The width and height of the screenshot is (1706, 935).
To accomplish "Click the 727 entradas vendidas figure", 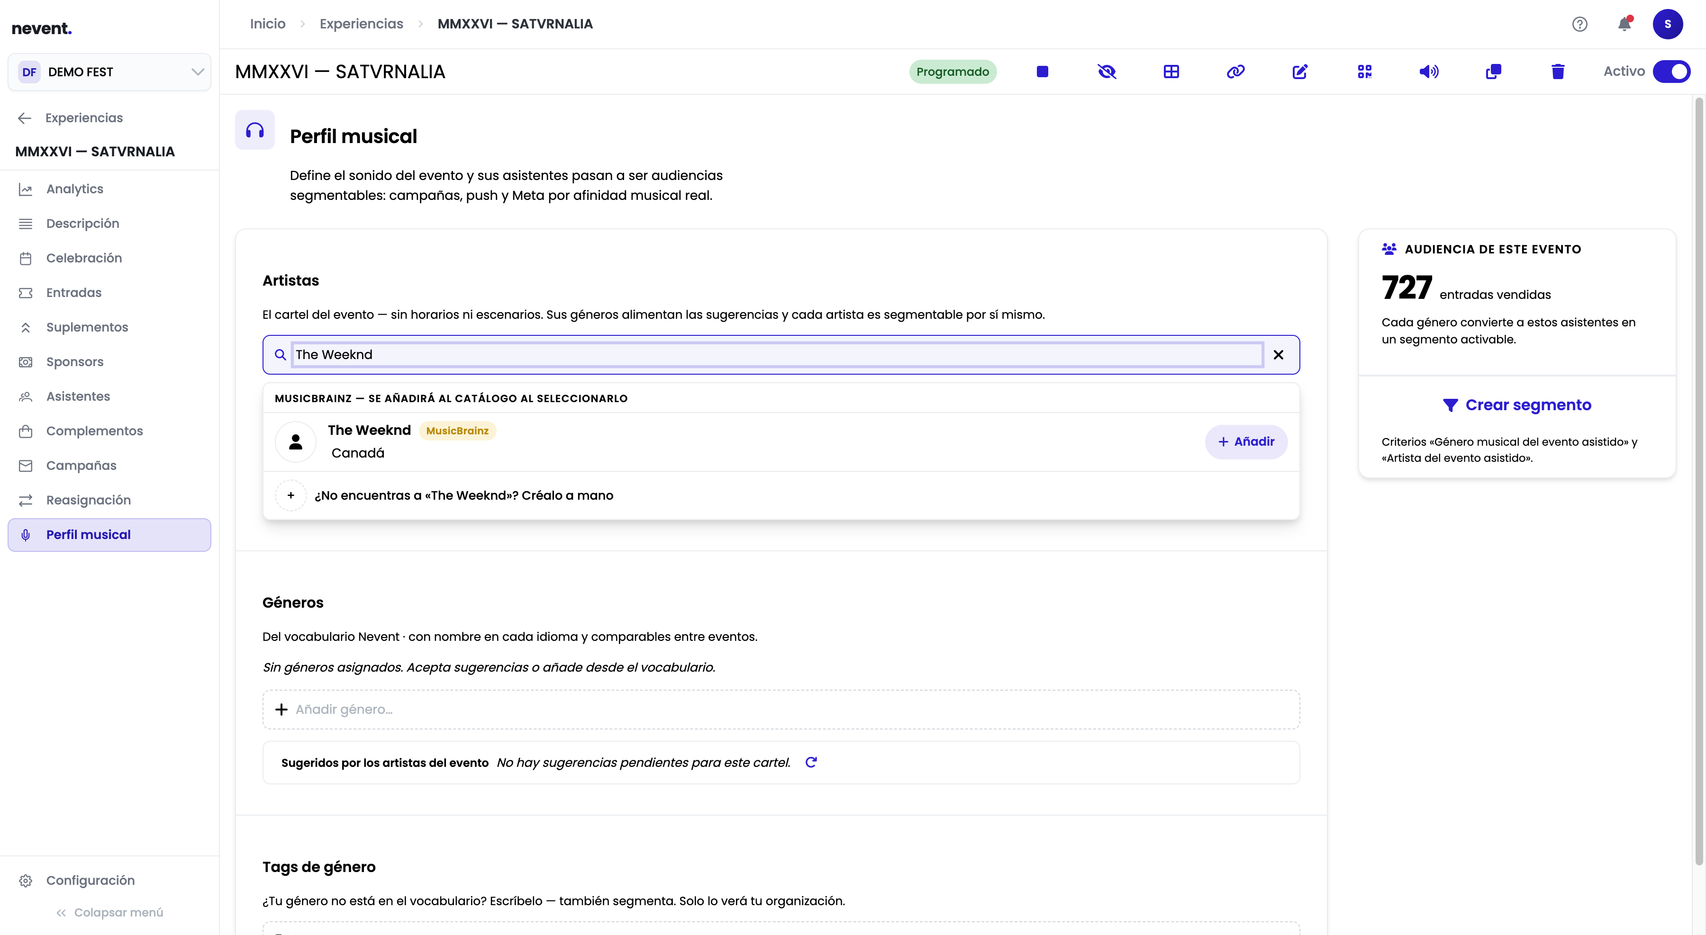I will pos(1407,288).
